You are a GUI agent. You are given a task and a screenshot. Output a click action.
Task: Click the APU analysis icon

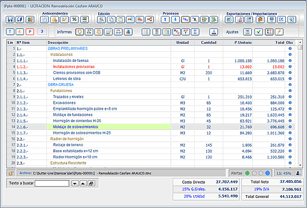176,32
